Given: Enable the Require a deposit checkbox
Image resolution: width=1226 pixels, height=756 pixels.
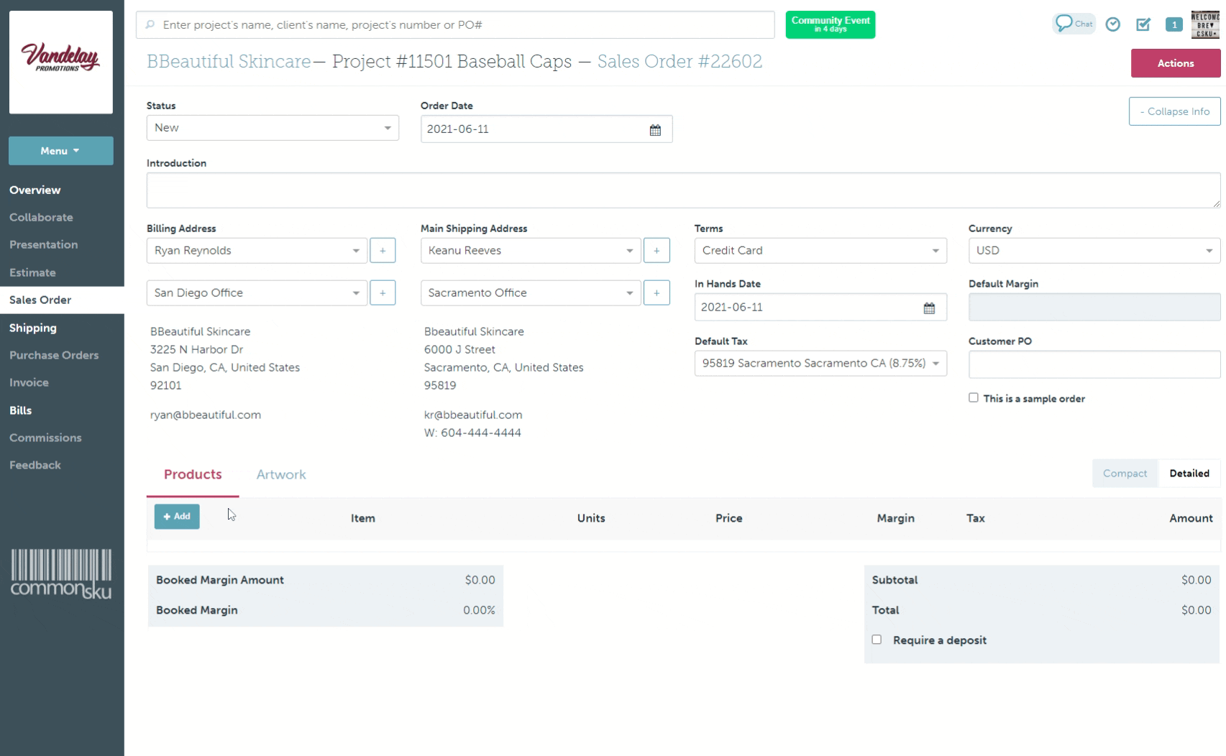Looking at the screenshot, I should pyautogui.click(x=877, y=640).
